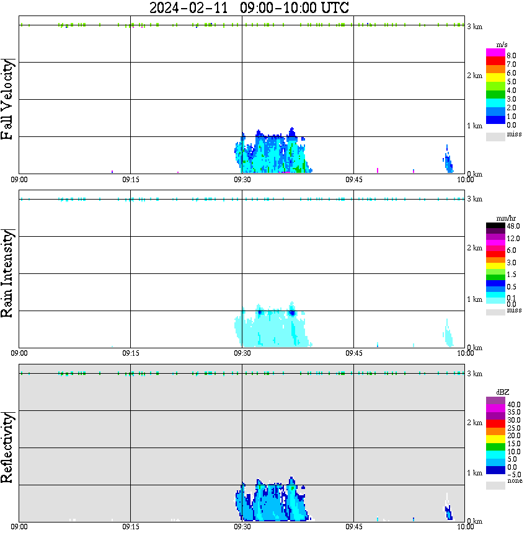Select the Fall Velocity axis label
This screenshot has width=527, height=538.
[x=7, y=100]
